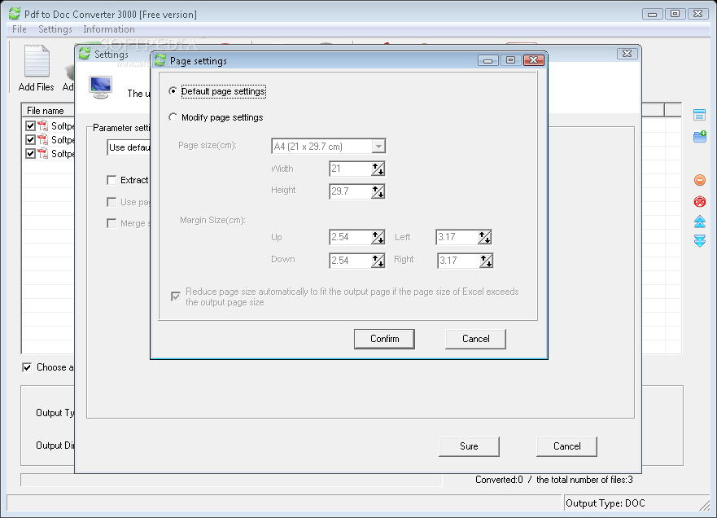Click the Height value field showing 29.7
This screenshot has width=717, height=518.
[x=350, y=191]
